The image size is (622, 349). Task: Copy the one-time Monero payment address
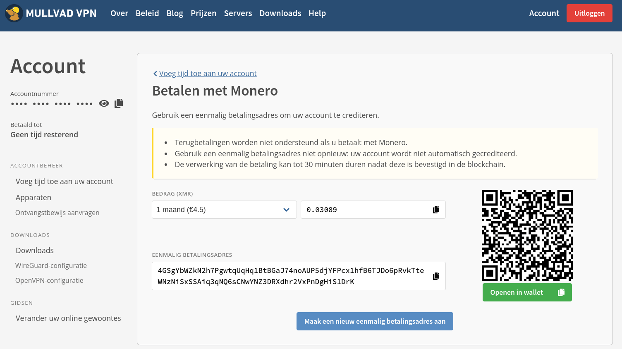pos(436,276)
